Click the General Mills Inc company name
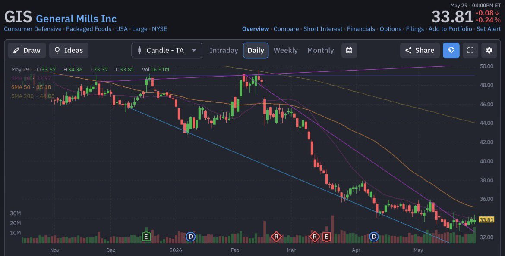The width and height of the screenshot is (505, 256). (76, 19)
